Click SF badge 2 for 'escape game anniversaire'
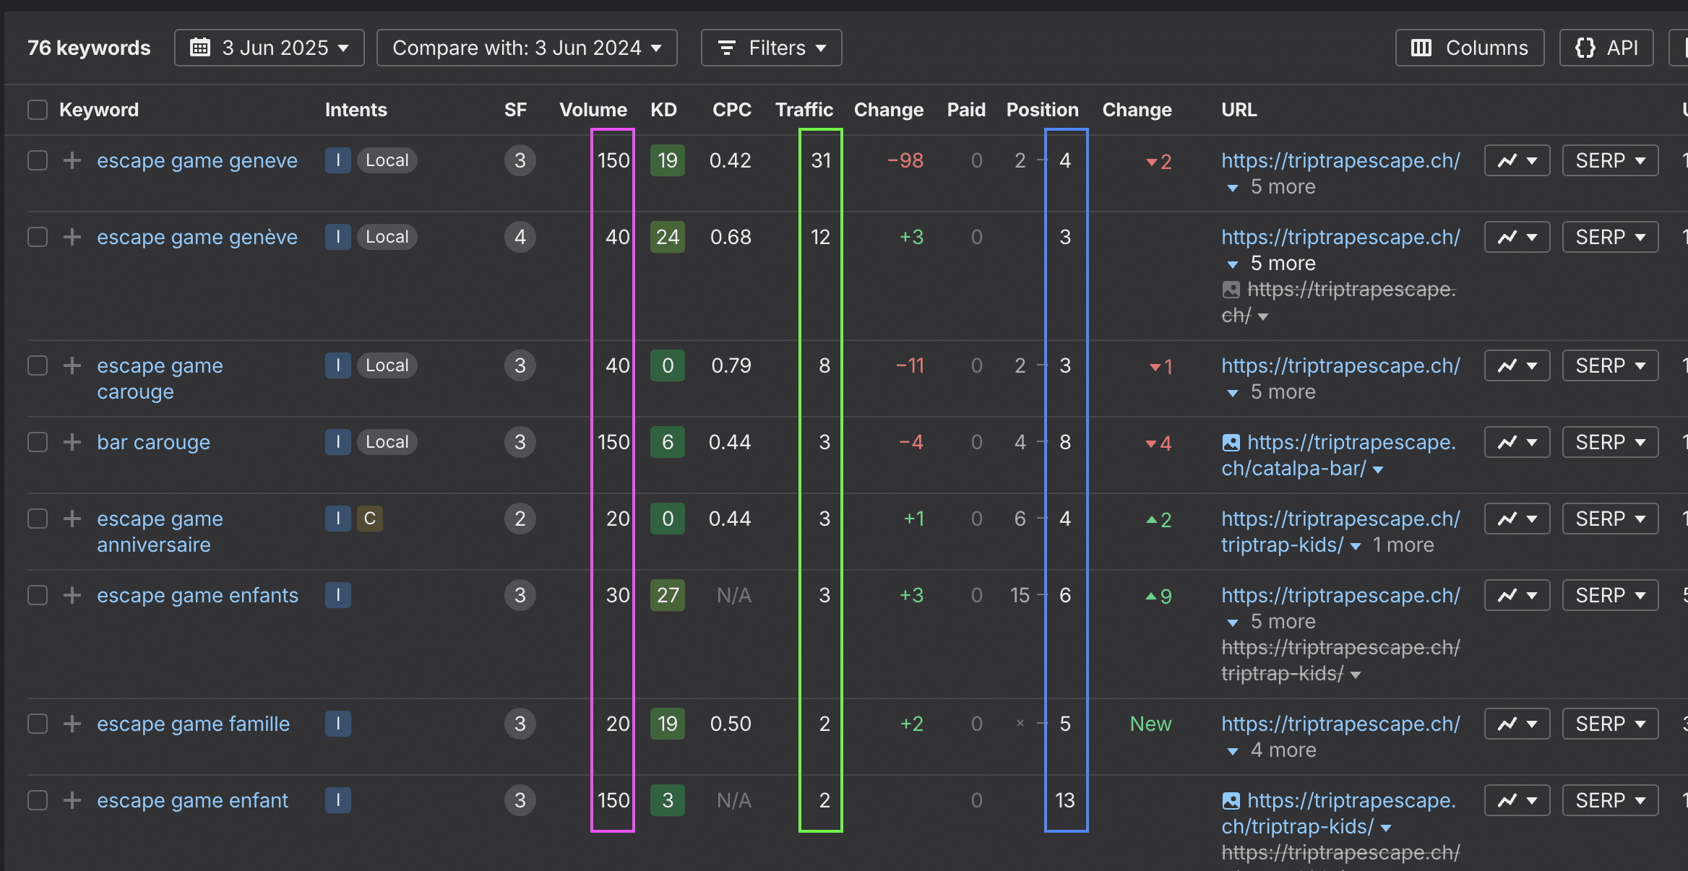This screenshot has height=871, width=1688. 520,519
